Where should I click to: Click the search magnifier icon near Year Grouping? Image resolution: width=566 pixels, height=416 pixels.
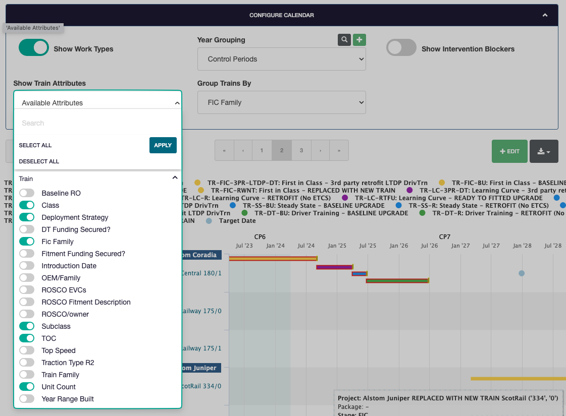tap(344, 40)
